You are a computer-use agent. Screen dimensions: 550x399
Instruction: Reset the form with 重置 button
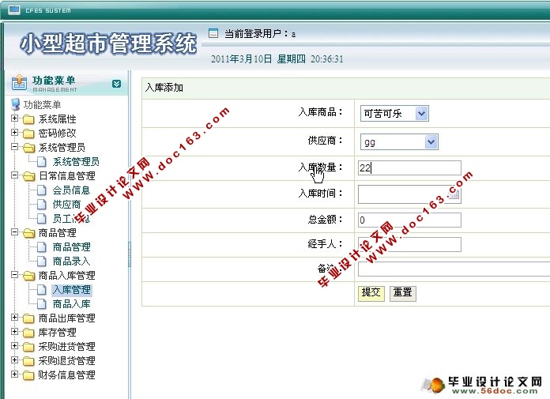point(403,293)
